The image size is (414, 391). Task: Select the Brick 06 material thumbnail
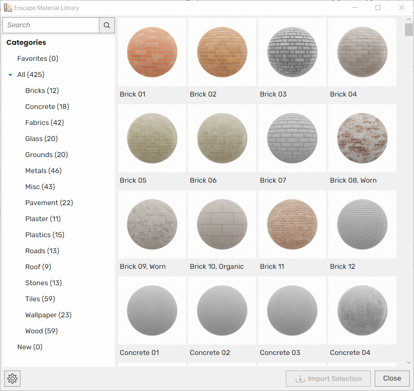(x=222, y=138)
